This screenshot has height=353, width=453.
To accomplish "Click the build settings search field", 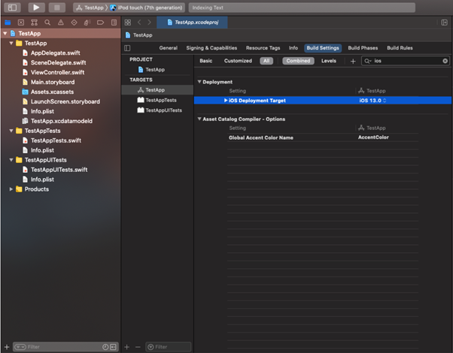I will pos(406,61).
